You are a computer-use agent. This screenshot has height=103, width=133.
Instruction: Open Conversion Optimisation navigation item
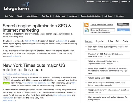point(91,16)
